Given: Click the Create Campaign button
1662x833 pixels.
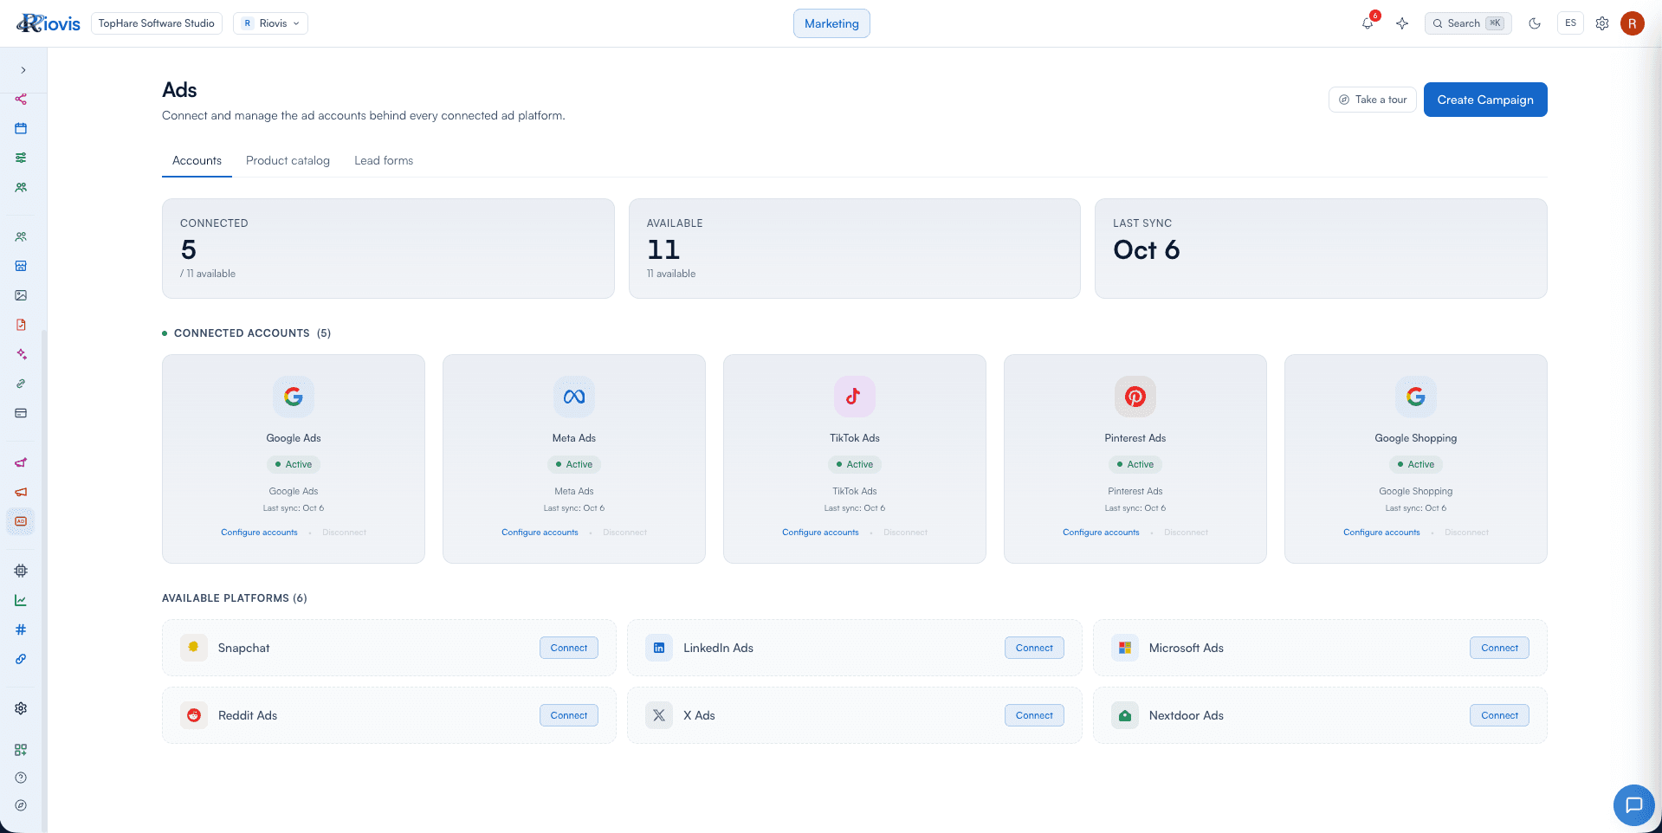Looking at the screenshot, I should coord(1485,100).
